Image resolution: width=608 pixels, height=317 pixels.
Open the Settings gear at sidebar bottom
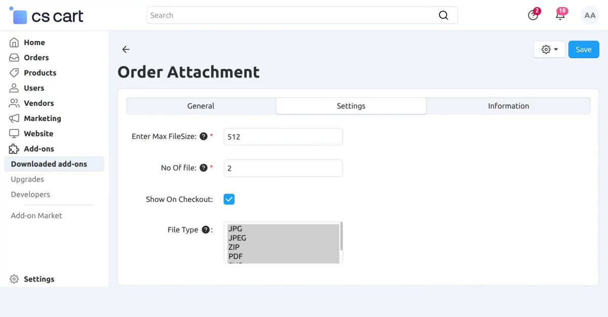point(14,279)
